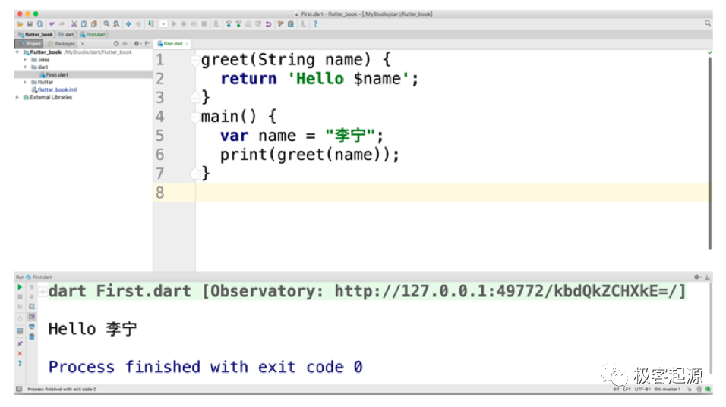Switch to the Project view tab
The image size is (726, 407).
click(30, 44)
